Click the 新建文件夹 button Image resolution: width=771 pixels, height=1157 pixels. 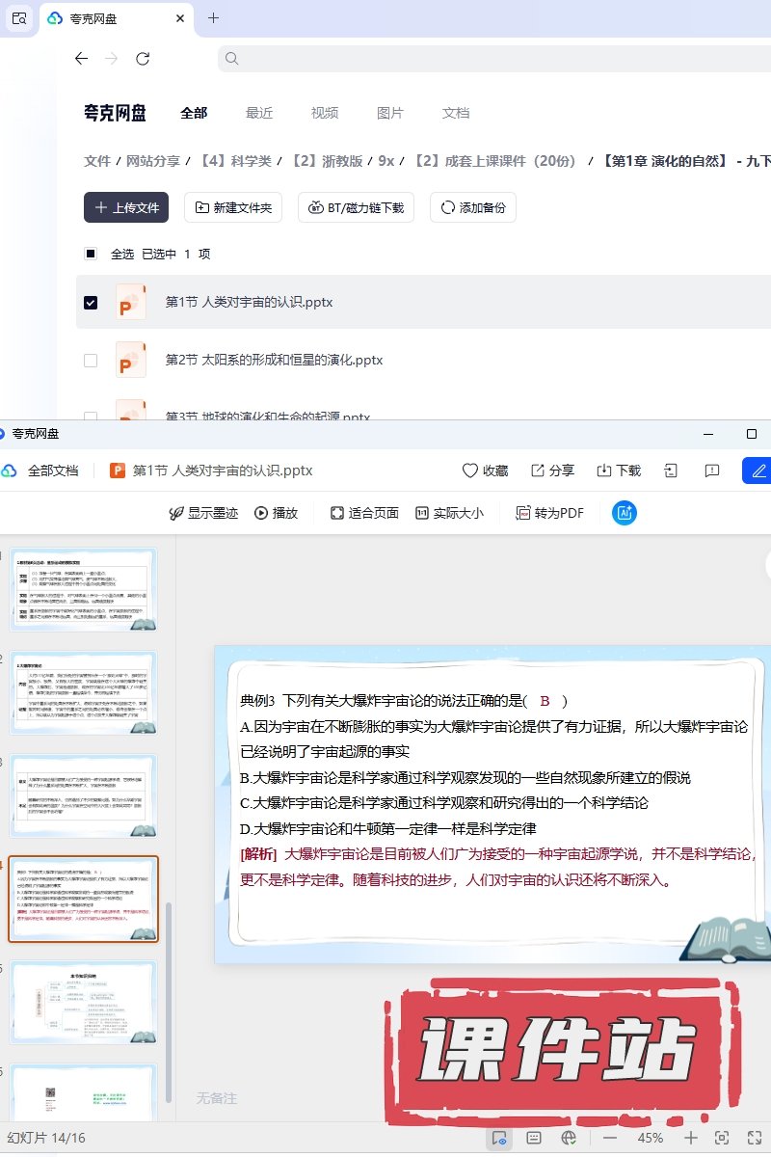tap(232, 207)
